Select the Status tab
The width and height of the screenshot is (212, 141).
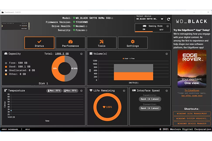coord(39,43)
